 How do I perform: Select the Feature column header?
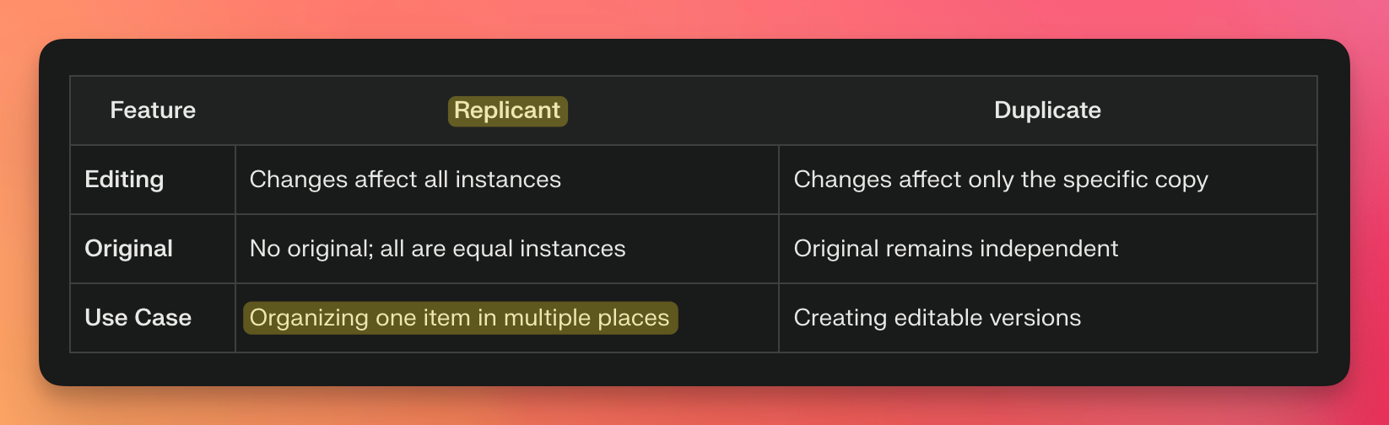tap(153, 110)
